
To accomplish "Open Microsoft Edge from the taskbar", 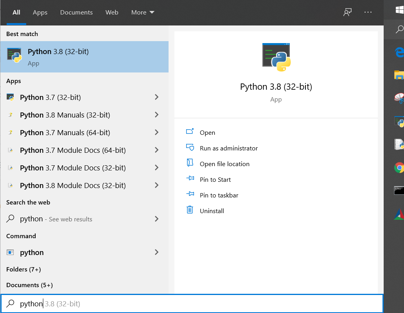I will [399, 52].
